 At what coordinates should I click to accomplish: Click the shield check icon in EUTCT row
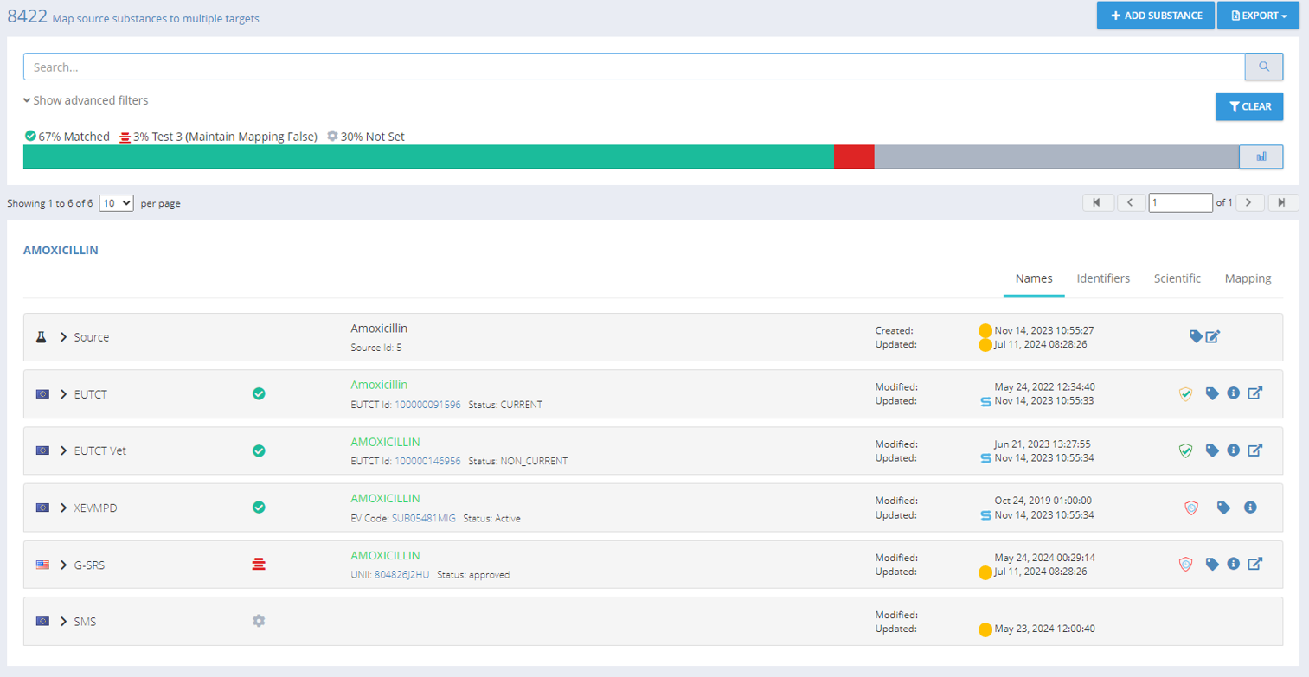point(1185,394)
